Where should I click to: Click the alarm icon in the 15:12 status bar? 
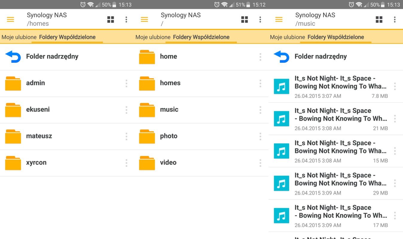click(x=217, y=5)
